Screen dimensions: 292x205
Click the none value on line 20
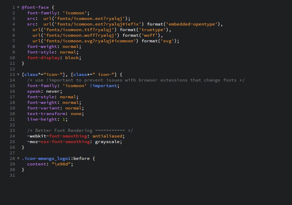coord(76,114)
